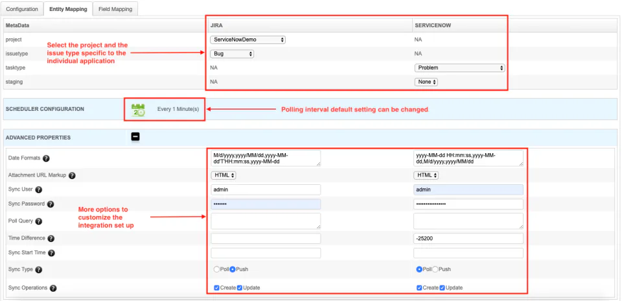Select ServiceNow Sync Type Poll radio
The height and width of the screenshot is (301, 622).
419,269
